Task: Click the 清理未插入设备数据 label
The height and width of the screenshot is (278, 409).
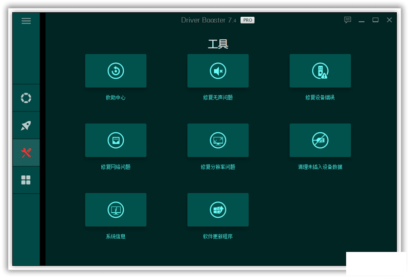Action: pos(320,167)
